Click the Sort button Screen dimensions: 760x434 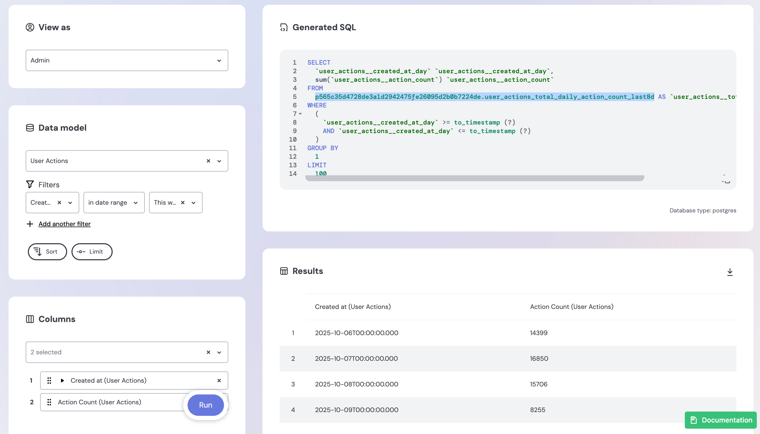(x=47, y=251)
